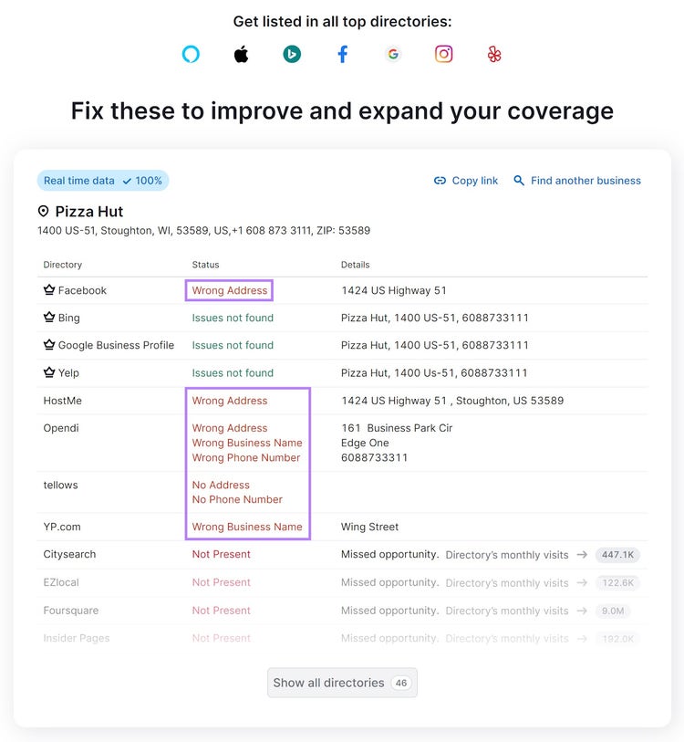Click the crown icon beside Google Business Profile
This screenshot has height=742, width=684.
click(49, 344)
